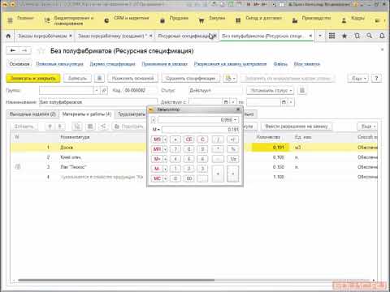Click the horizontal scrollbar under the table
This screenshot has height=292, width=390.
click(116, 280)
